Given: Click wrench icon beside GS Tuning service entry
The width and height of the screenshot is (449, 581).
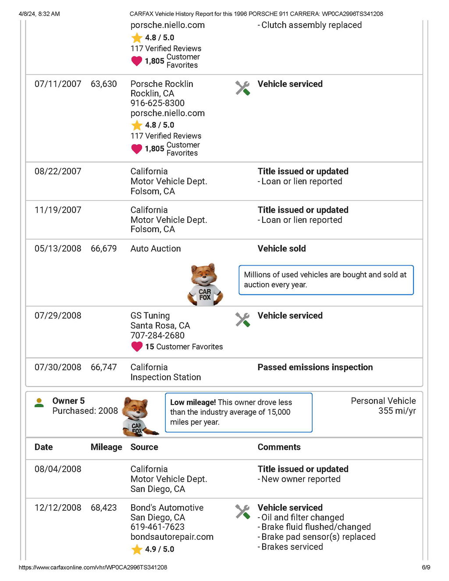Looking at the screenshot, I should click(x=242, y=319).
